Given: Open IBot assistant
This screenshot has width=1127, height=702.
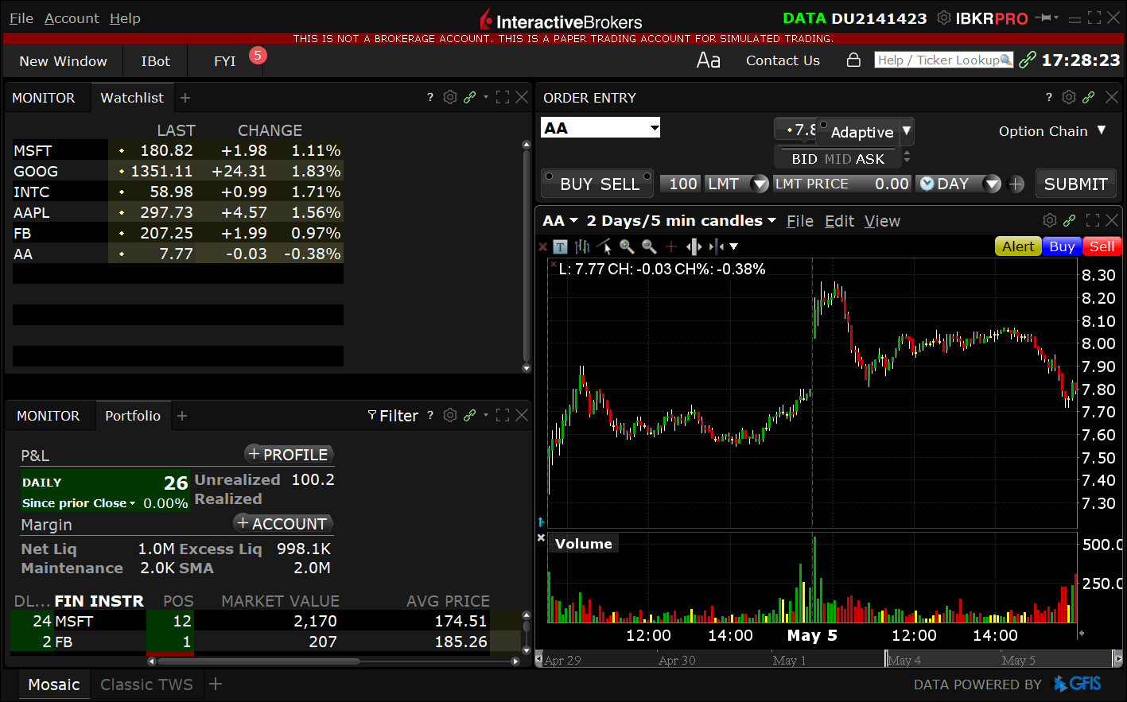Looking at the screenshot, I should 155,61.
